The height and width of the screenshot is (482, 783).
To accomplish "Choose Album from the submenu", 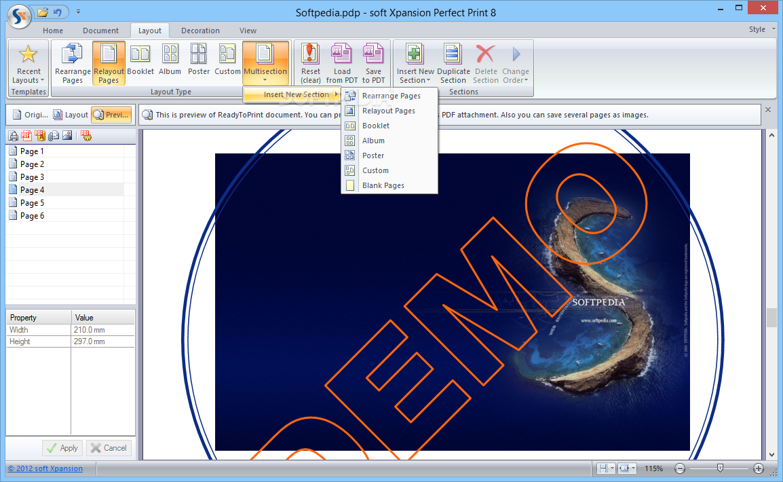I will 390,141.
